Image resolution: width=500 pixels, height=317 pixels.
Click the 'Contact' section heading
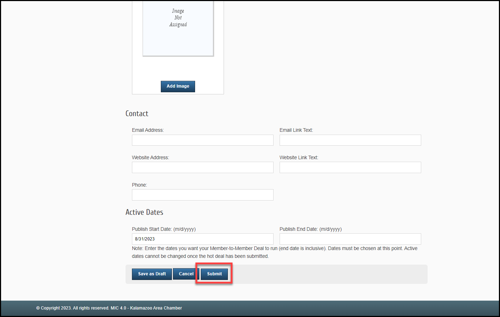click(x=137, y=114)
